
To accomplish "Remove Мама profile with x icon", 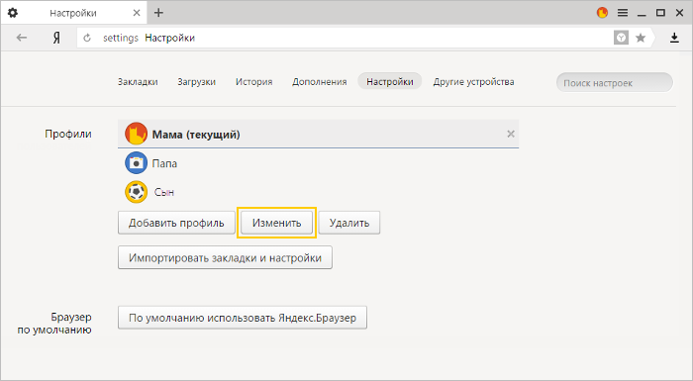I will [511, 134].
